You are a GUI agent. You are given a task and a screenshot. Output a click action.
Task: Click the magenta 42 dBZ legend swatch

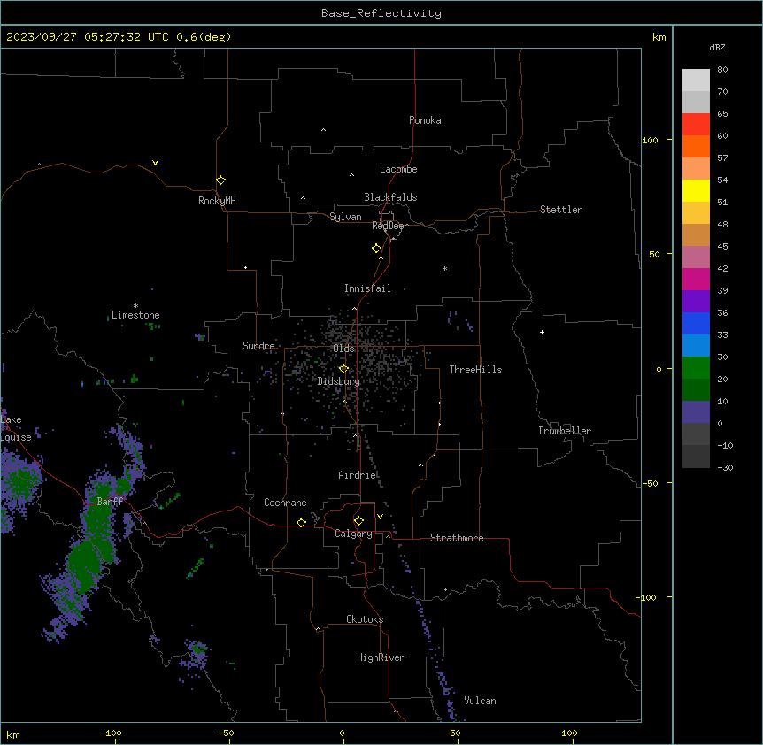click(696, 279)
